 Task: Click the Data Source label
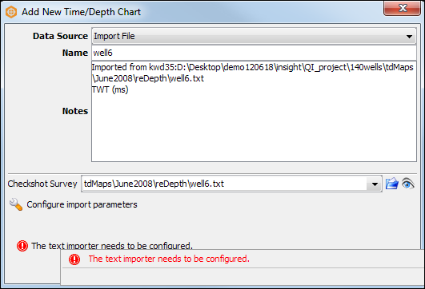coord(61,36)
